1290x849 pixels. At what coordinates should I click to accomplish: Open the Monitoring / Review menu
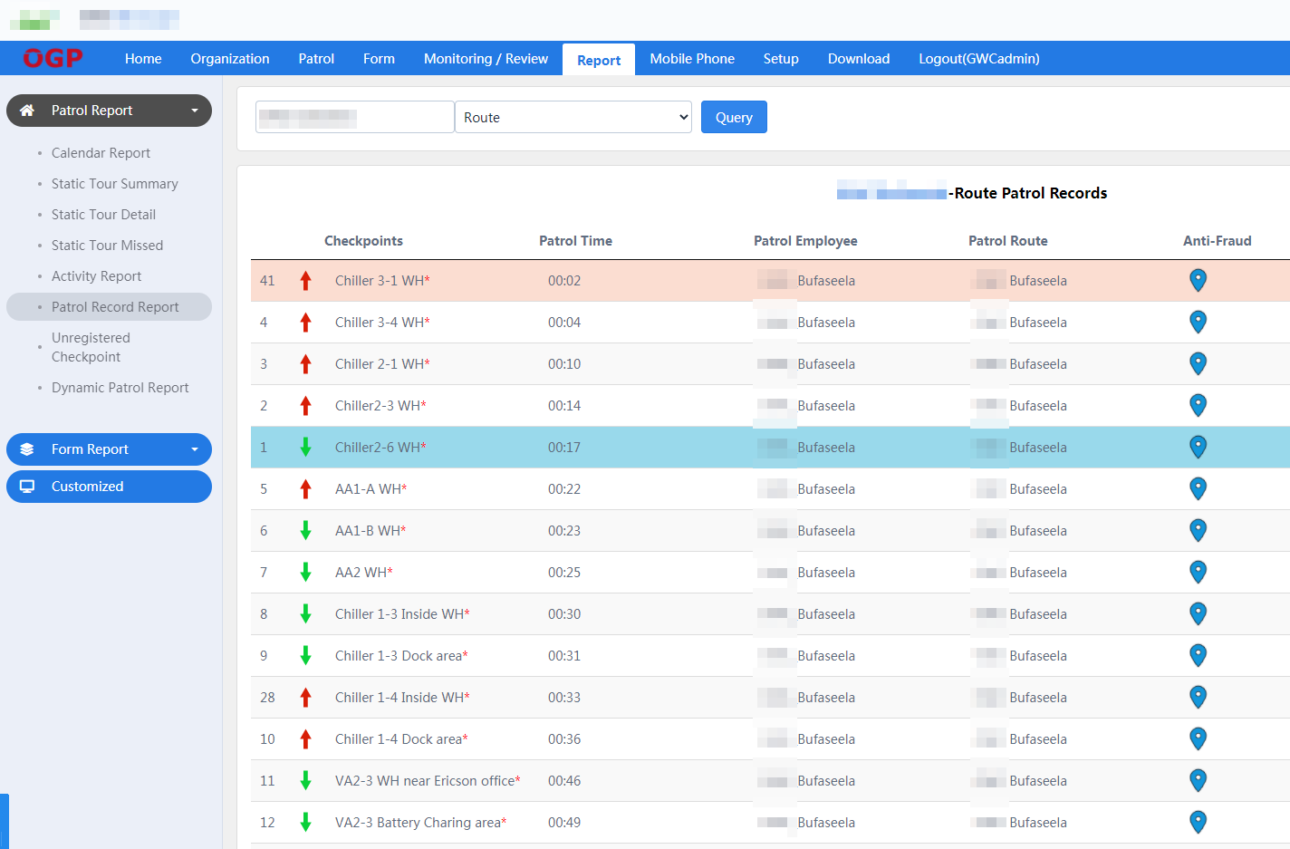coord(486,59)
